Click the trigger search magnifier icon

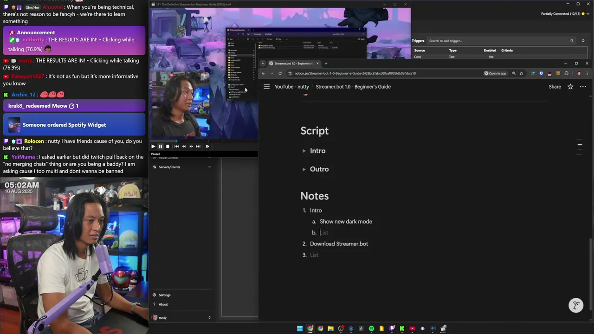point(572,41)
